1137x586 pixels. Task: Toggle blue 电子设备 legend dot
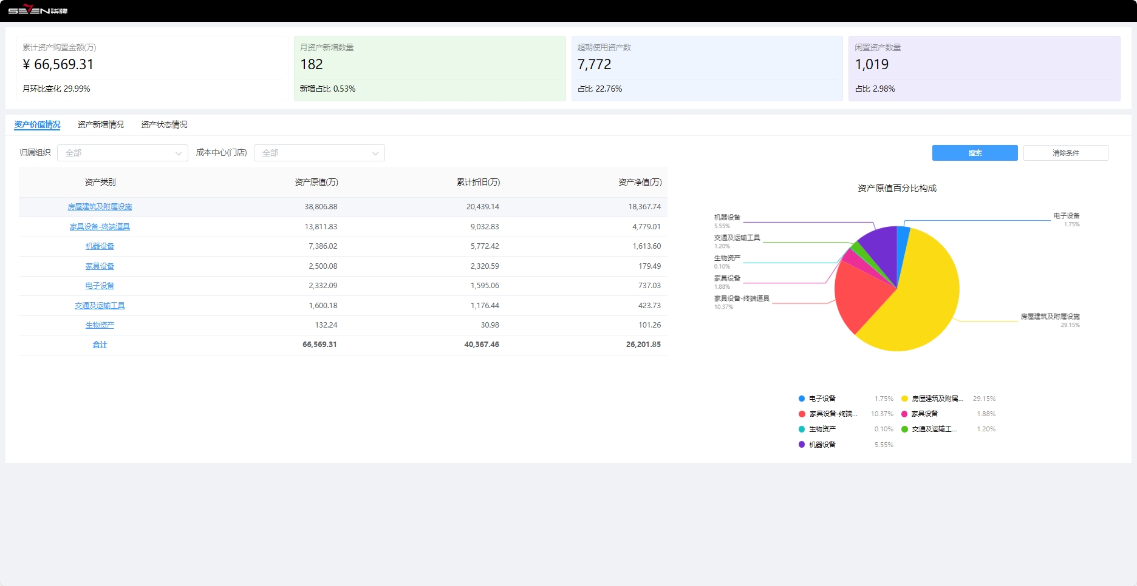pos(802,399)
